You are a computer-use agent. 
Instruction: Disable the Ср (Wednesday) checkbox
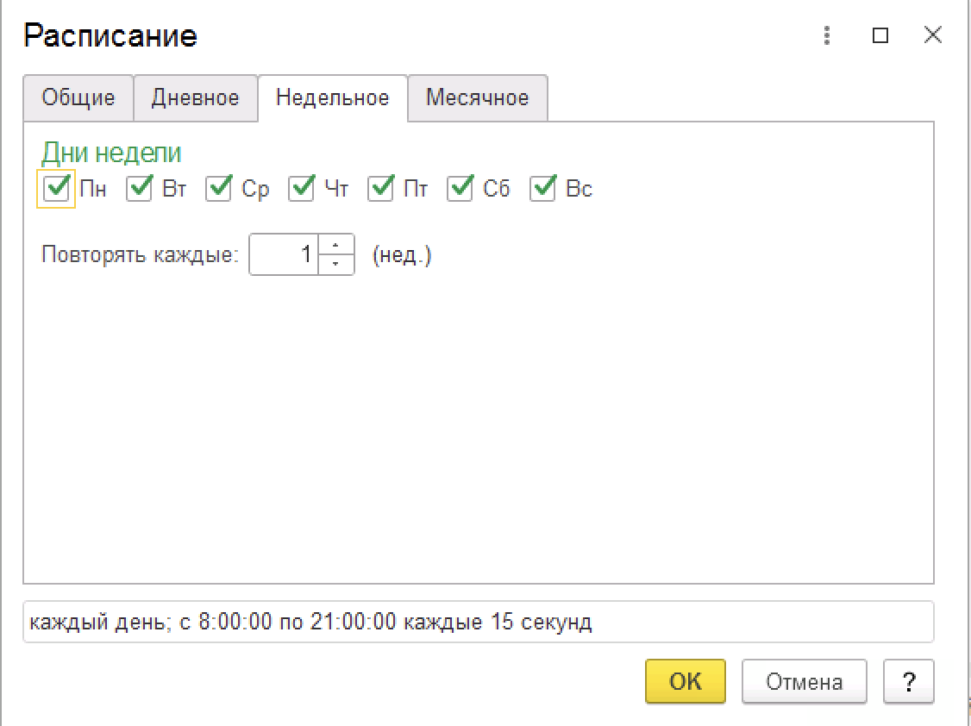tap(219, 189)
